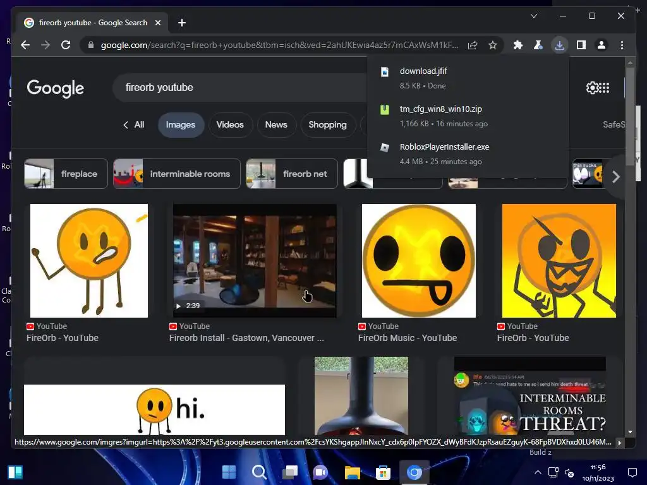Screen dimensions: 647x485
Task: Click the Chrome taskbar icon
Action: (414, 472)
